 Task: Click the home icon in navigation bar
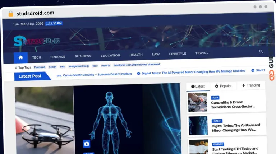(x=20, y=57)
